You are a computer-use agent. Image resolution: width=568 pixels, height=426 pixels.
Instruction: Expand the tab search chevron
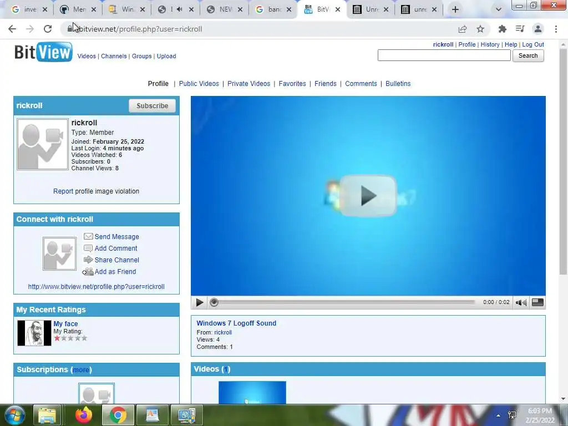[x=499, y=9]
